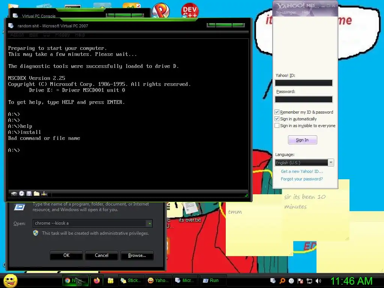Open Firefox from the taskbar
The height and width of the screenshot is (288, 384).
click(97, 280)
